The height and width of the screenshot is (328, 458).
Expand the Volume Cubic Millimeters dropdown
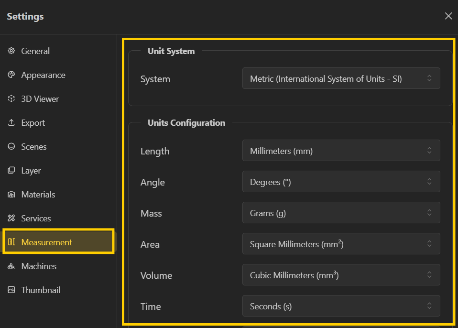pyautogui.click(x=341, y=275)
